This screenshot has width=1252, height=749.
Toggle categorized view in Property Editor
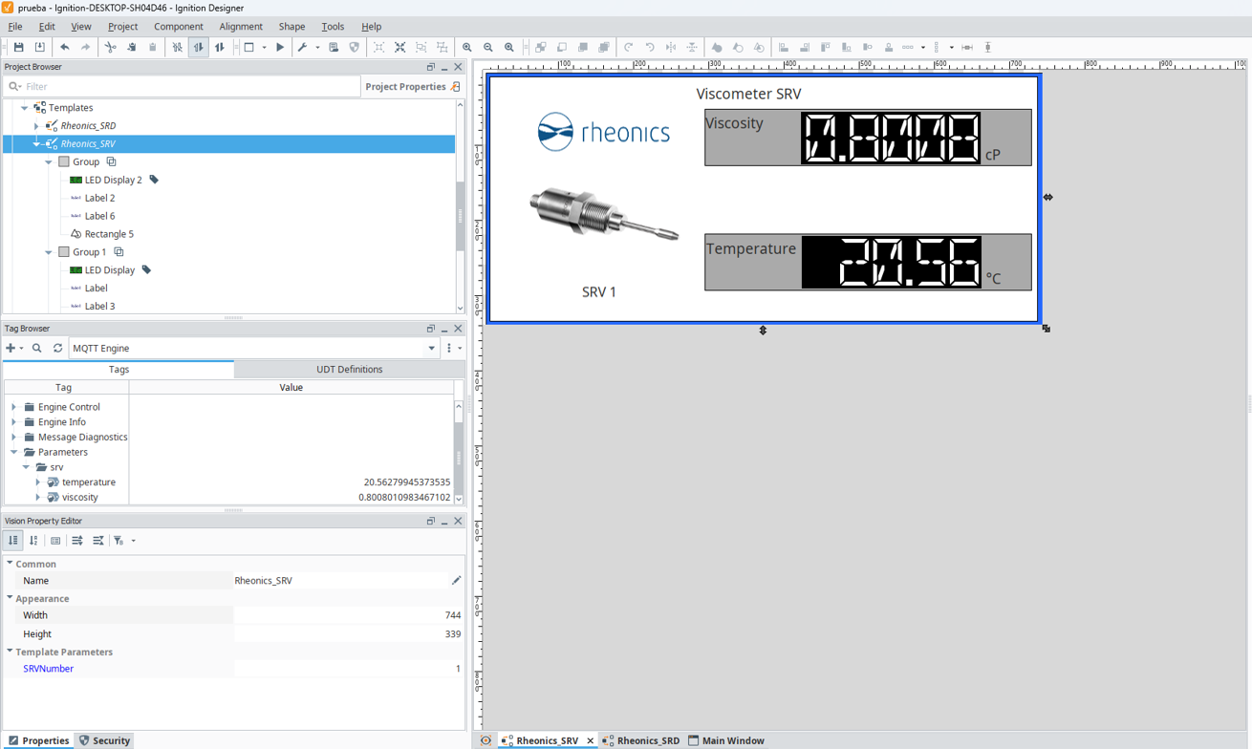point(13,541)
